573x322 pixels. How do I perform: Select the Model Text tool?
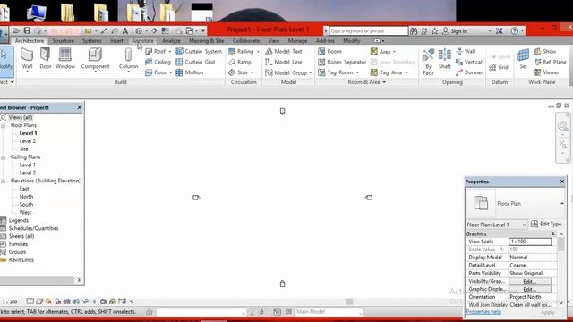(284, 52)
